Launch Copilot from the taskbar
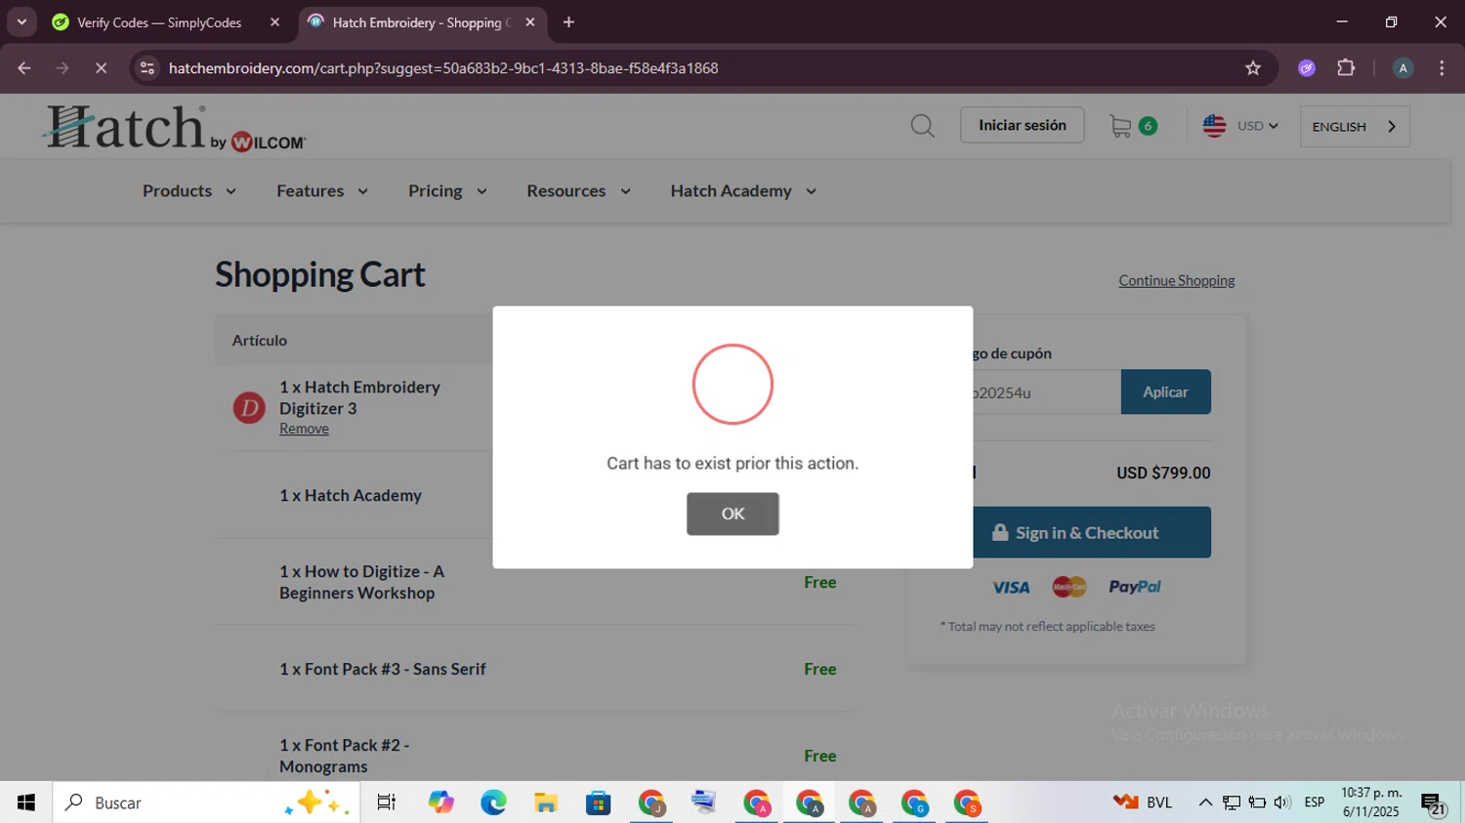Viewport: 1465px width, 823px height. click(x=440, y=802)
